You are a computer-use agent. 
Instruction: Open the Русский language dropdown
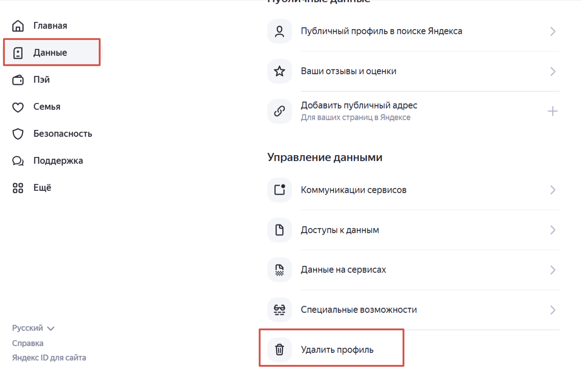33,328
